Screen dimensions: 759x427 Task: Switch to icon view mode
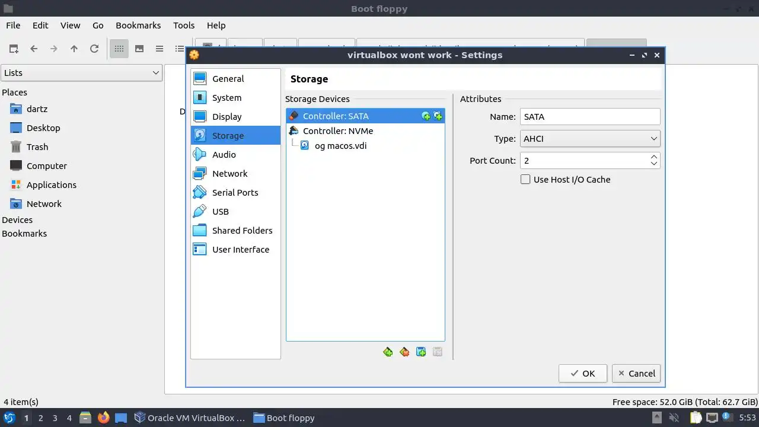coord(119,49)
